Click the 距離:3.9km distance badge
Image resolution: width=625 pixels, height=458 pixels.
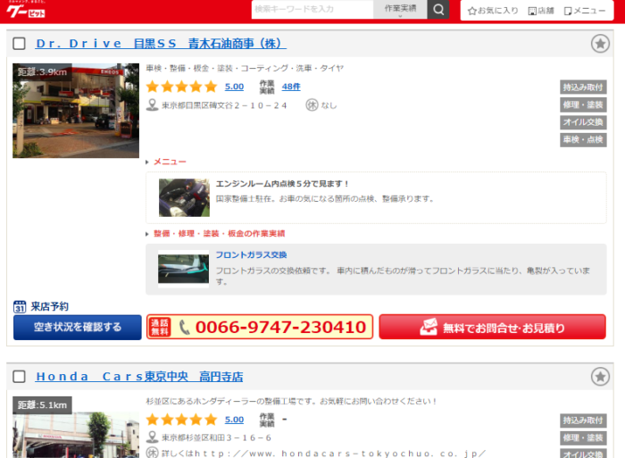tap(42, 72)
